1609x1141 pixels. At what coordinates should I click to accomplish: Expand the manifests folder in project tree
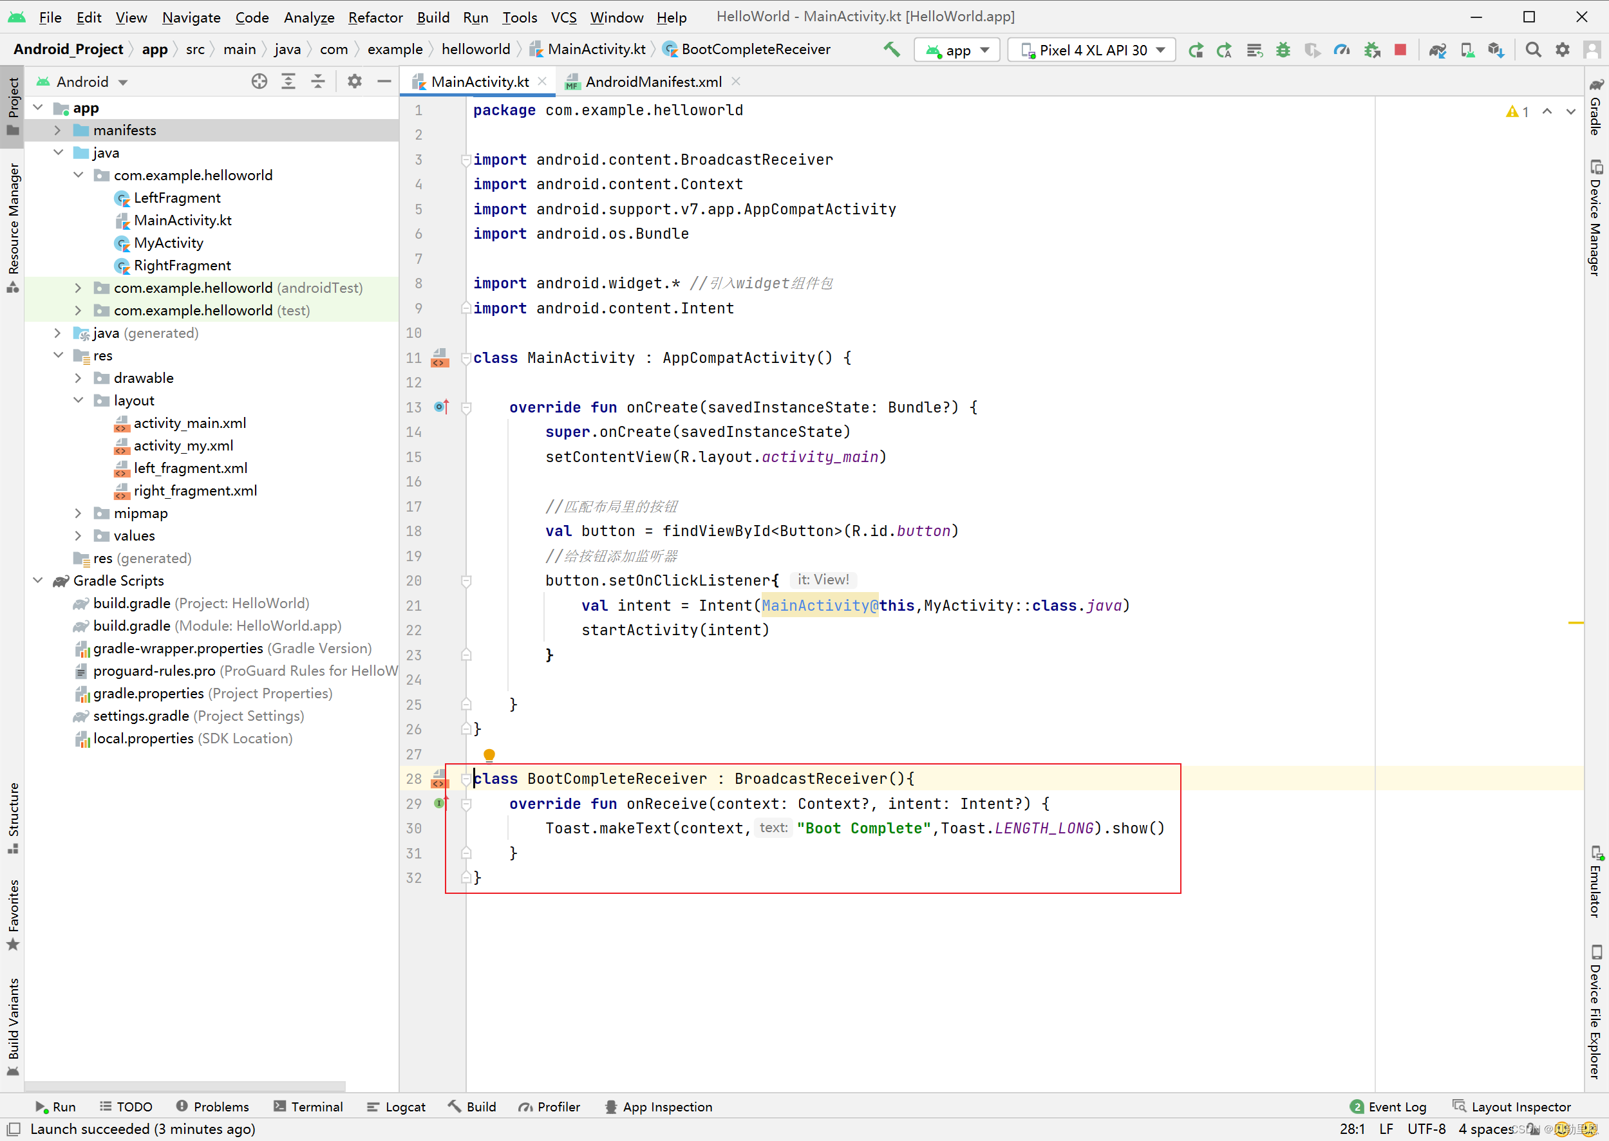[x=59, y=130]
